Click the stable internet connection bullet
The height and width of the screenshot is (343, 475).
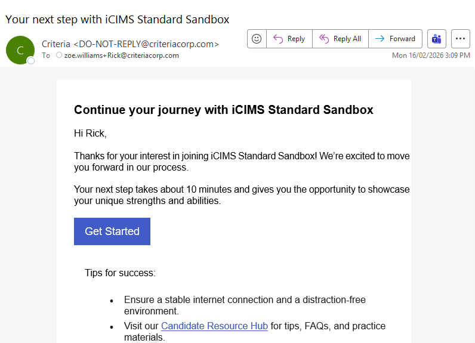click(x=245, y=305)
